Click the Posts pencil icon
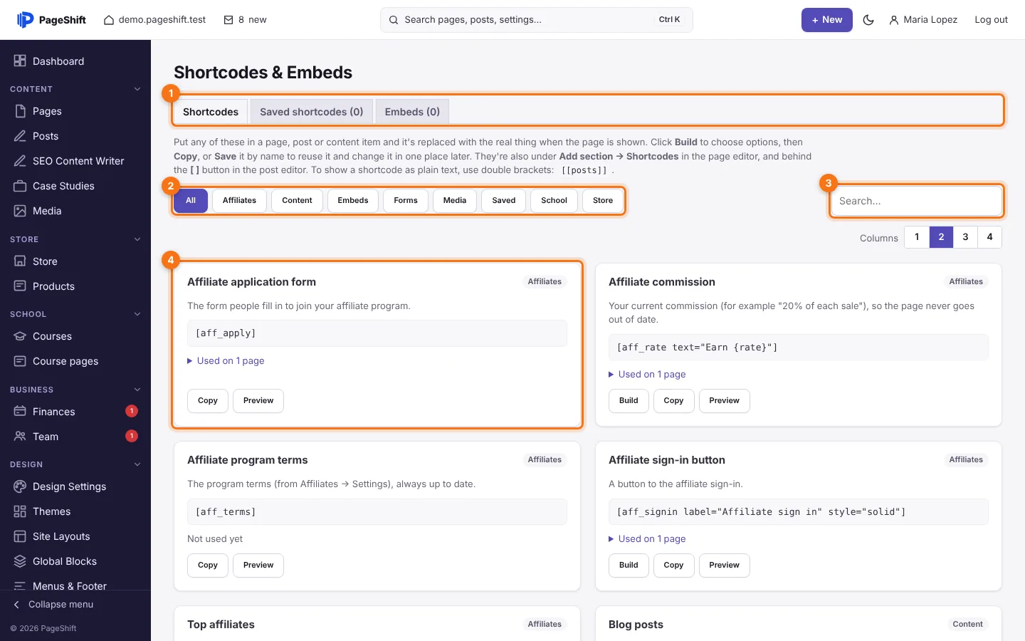The height and width of the screenshot is (641, 1025). pyautogui.click(x=20, y=136)
